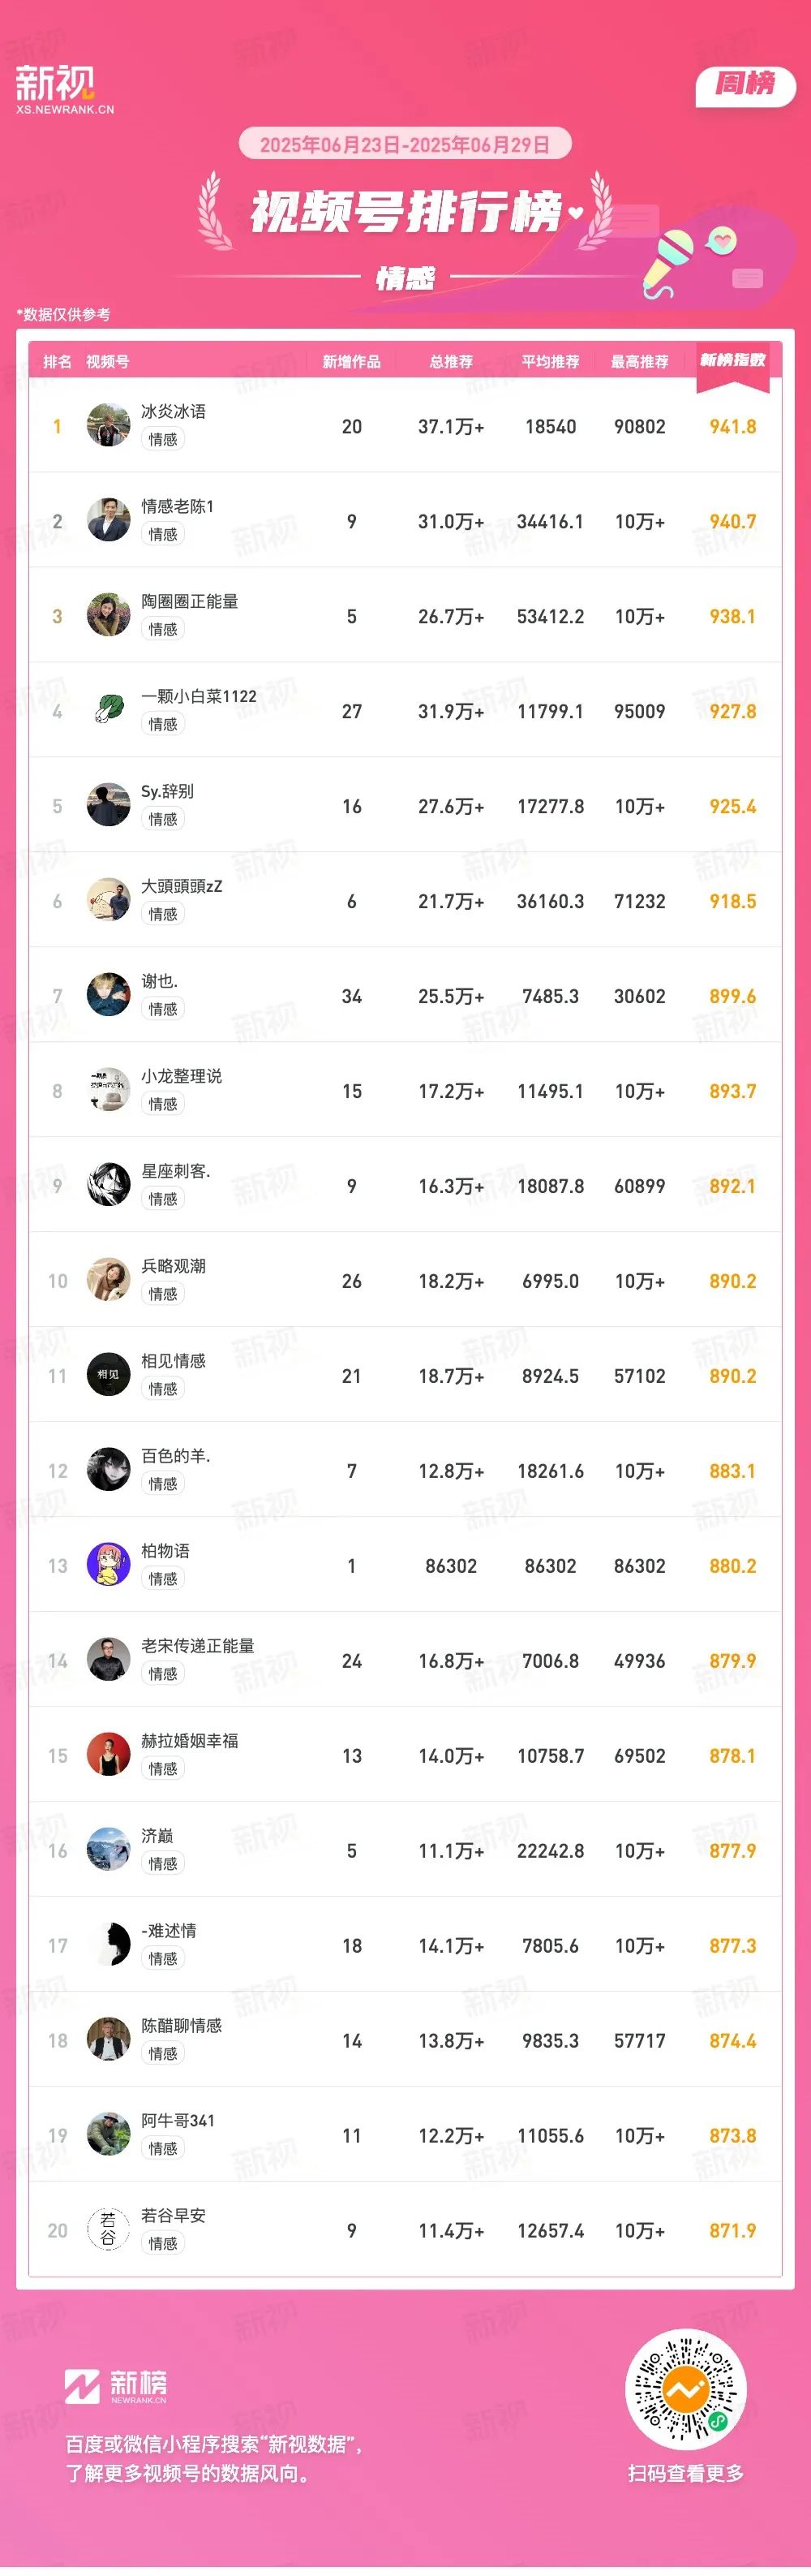Select the 若谷 text logo avatar
The height and width of the screenshot is (2576, 811).
coord(108,2229)
